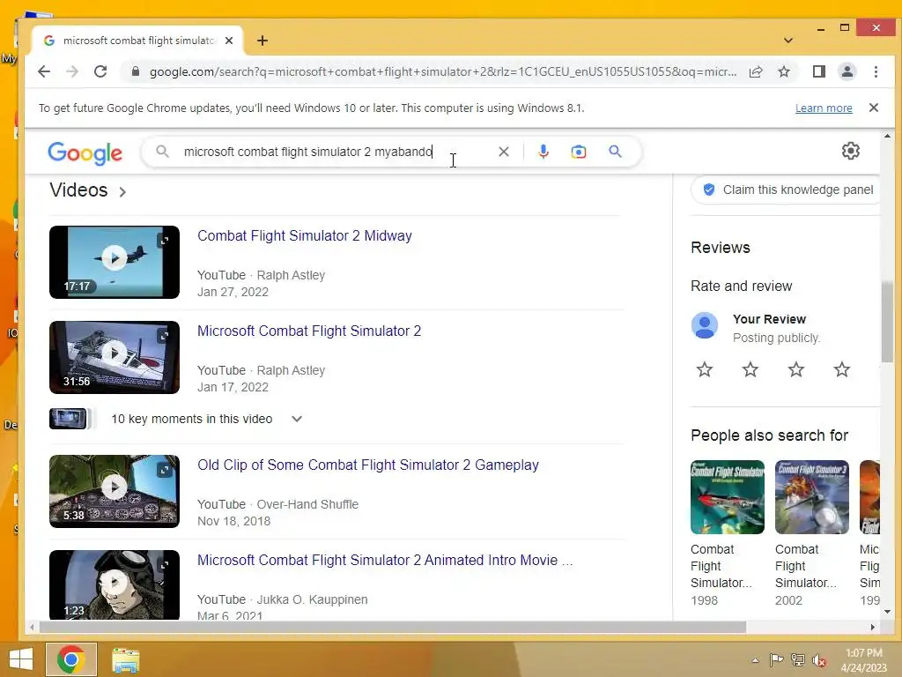The height and width of the screenshot is (677, 902).
Task: Play the 1:23 animated intro thumbnail
Action: click(x=115, y=585)
